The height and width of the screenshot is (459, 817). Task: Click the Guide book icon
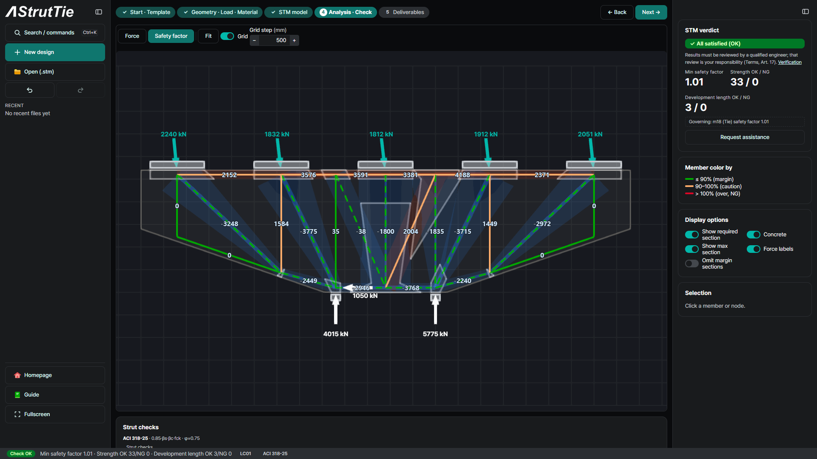pos(17,395)
